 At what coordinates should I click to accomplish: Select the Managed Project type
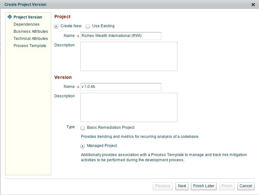83,146
